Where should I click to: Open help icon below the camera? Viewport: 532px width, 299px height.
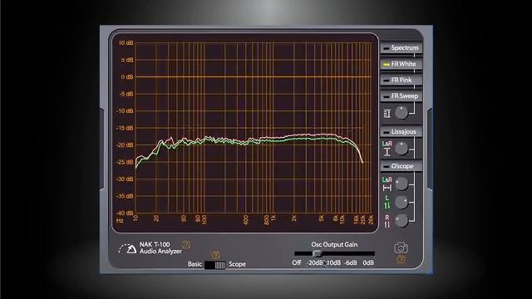[401, 259]
